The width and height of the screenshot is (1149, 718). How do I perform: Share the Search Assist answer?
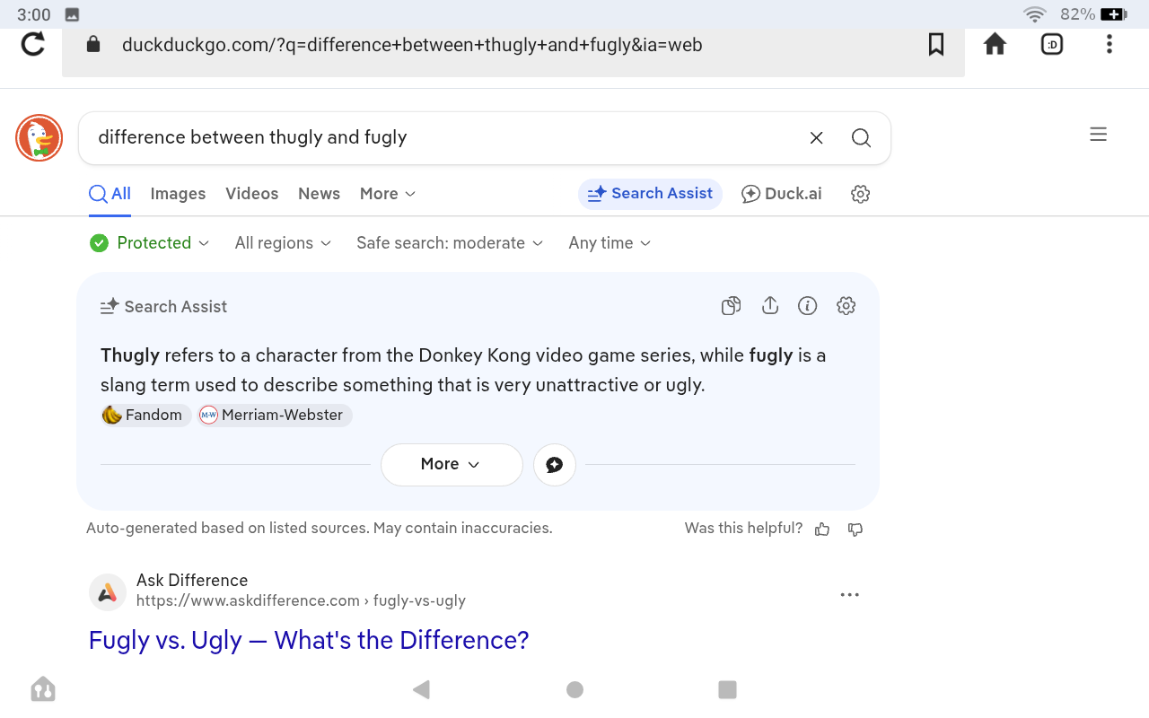pos(769,306)
